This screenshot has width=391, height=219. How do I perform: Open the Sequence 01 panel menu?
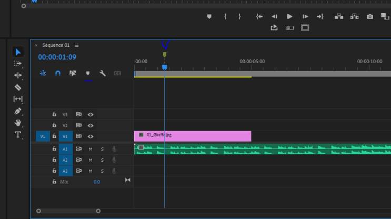(x=77, y=45)
